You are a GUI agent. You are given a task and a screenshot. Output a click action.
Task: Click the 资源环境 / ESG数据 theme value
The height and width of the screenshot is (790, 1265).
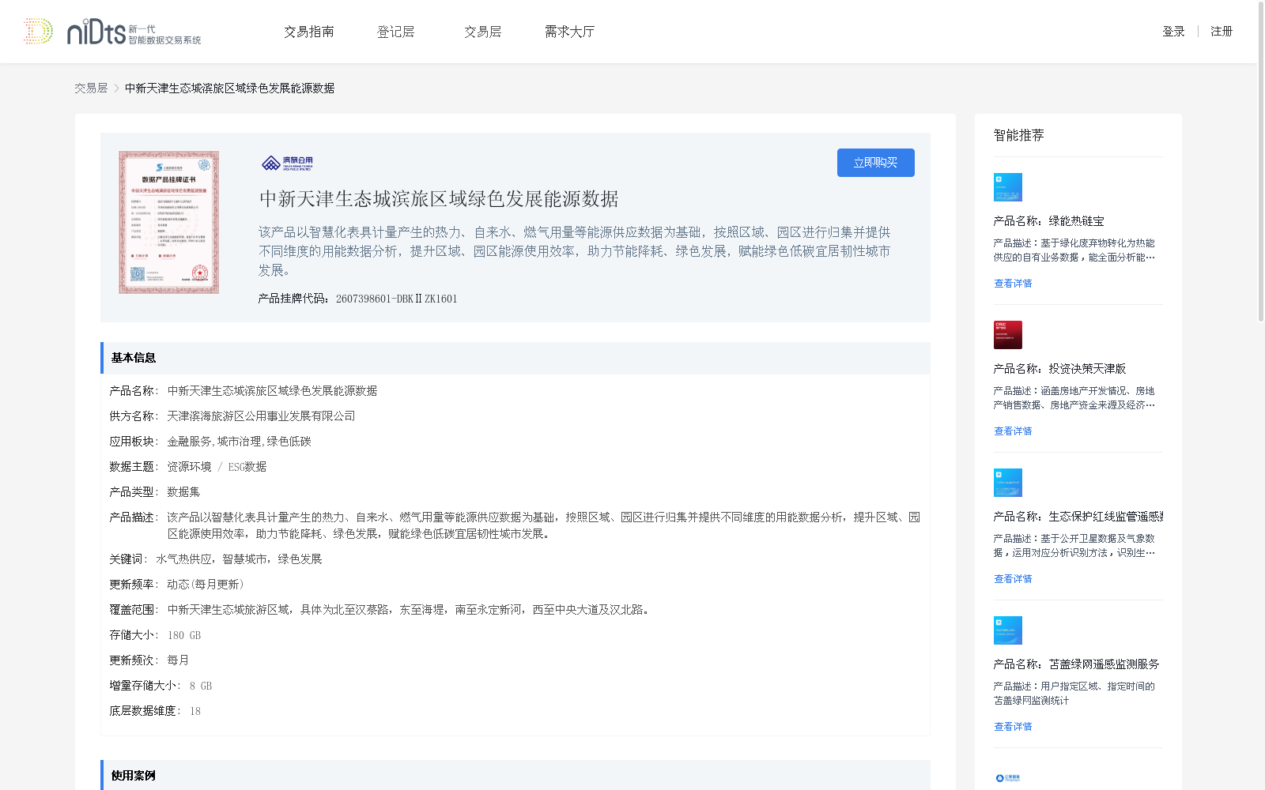[217, 467]
